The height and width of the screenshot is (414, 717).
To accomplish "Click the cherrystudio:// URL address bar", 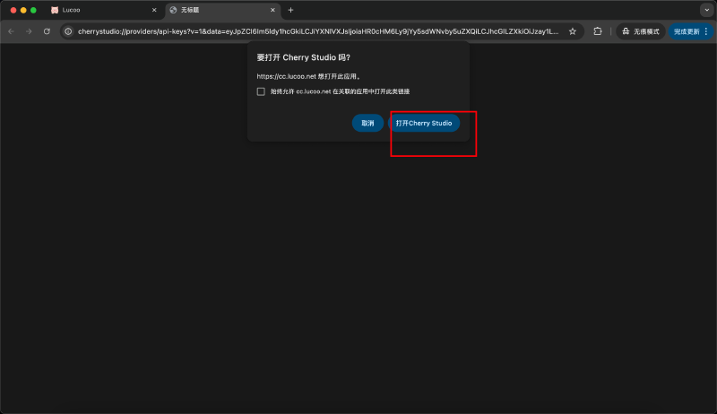I will 318,31.
